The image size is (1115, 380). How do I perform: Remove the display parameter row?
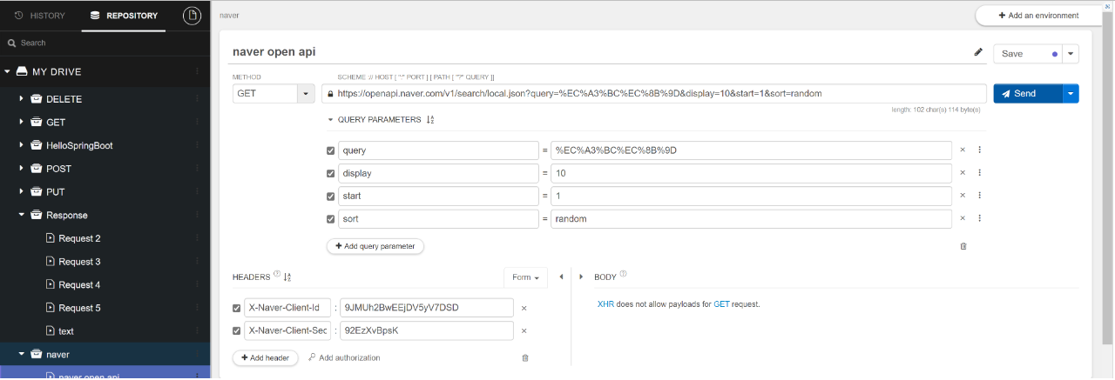click(963, 173)
